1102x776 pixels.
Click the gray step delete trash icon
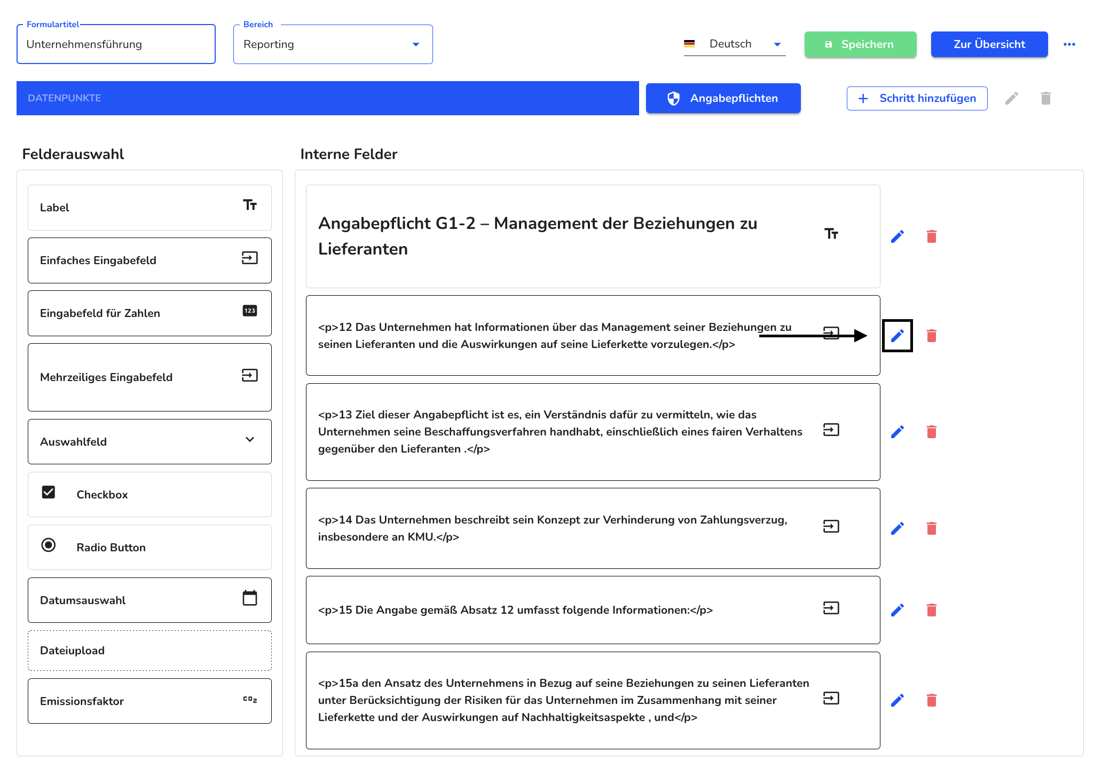tap(1046, 98)
